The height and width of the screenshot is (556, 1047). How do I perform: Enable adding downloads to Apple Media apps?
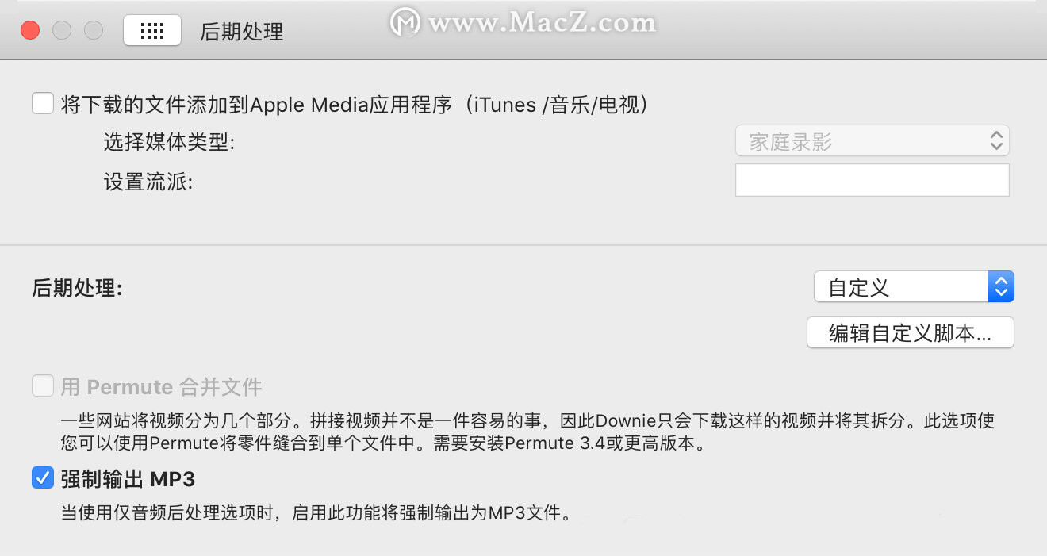[x=43, y=104]
